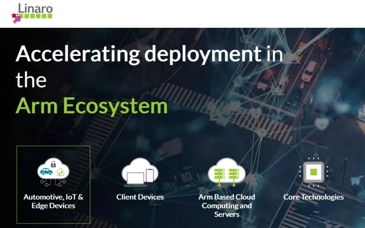
Task: Open the "Automotive, IoT & Edge Devices" label
Action: coord(53,201)
